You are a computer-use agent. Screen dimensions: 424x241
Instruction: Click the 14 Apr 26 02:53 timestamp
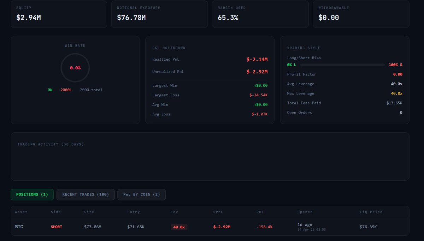312,230
